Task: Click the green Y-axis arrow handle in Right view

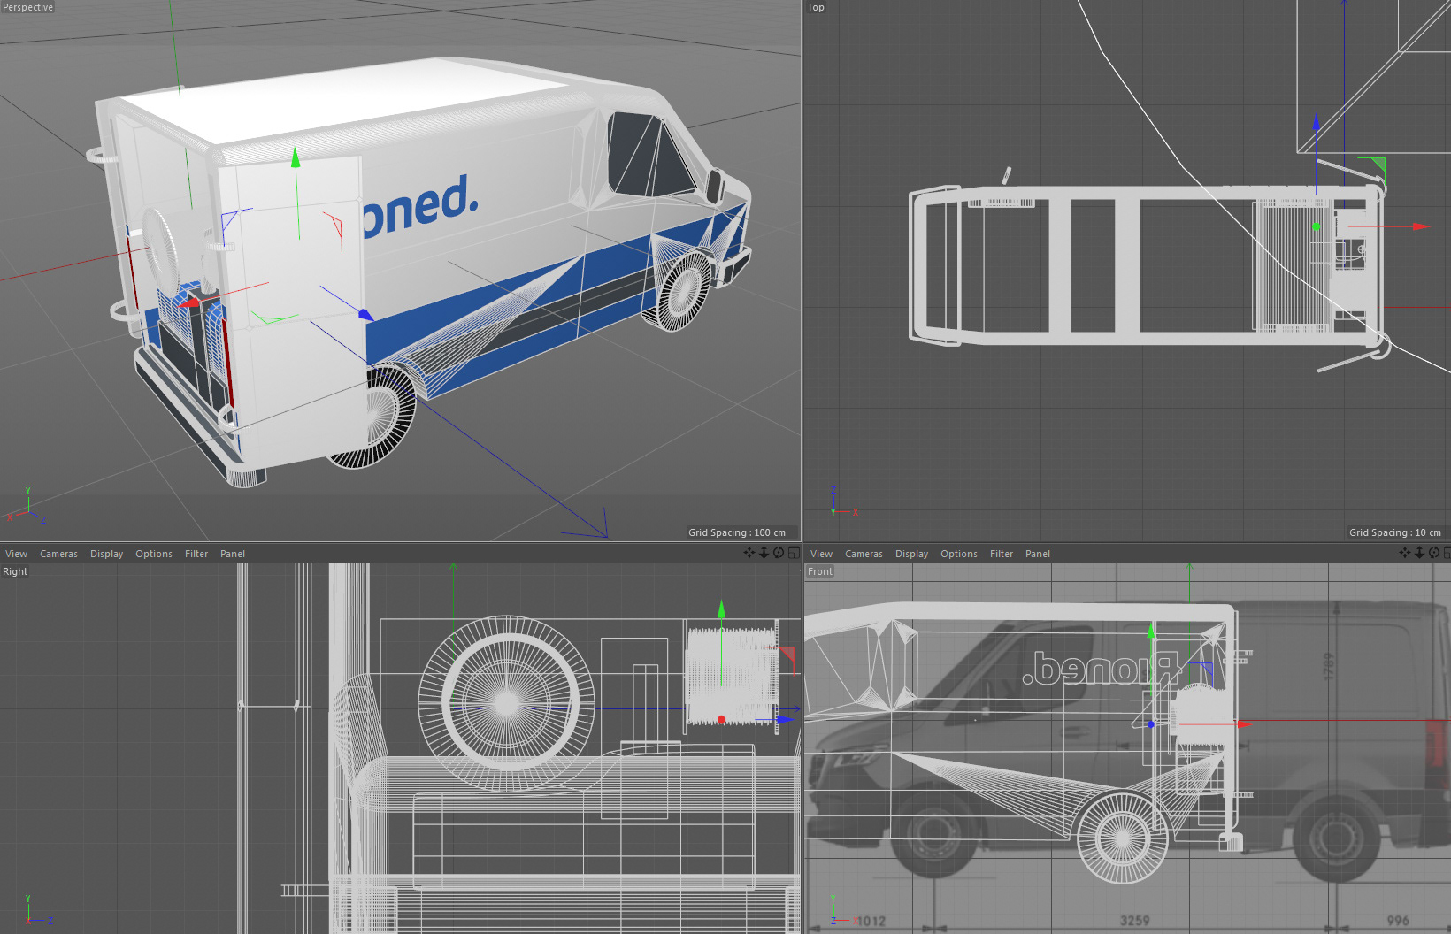Action: (722, 609)
